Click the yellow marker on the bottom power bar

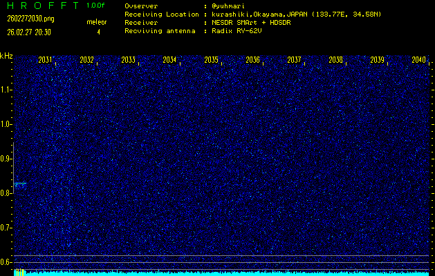point(19,273)
